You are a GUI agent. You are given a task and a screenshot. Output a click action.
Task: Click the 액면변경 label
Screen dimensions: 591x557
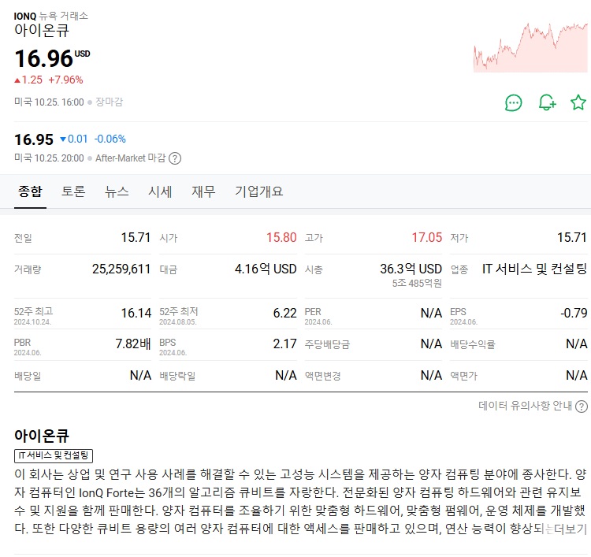pyautogui.click(x=322, y=376)
